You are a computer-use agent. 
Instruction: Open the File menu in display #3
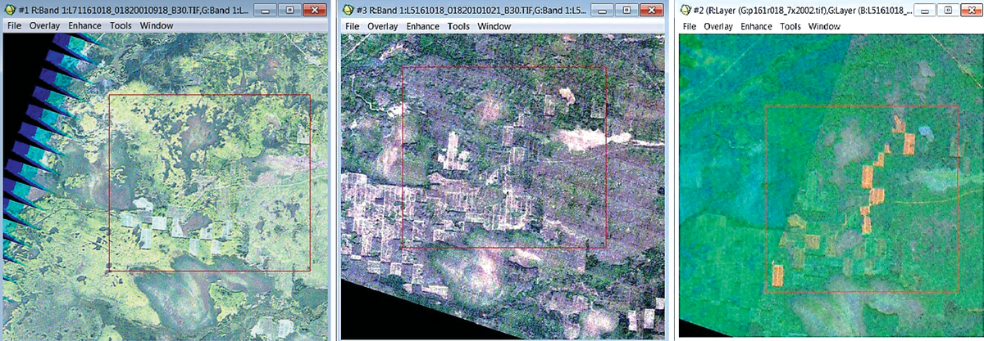(353, 26)
